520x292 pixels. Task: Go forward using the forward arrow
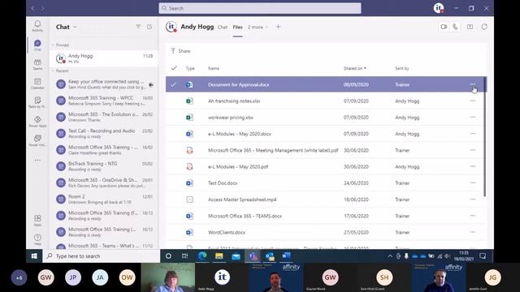pyautogui.click(x=43, y=8)
